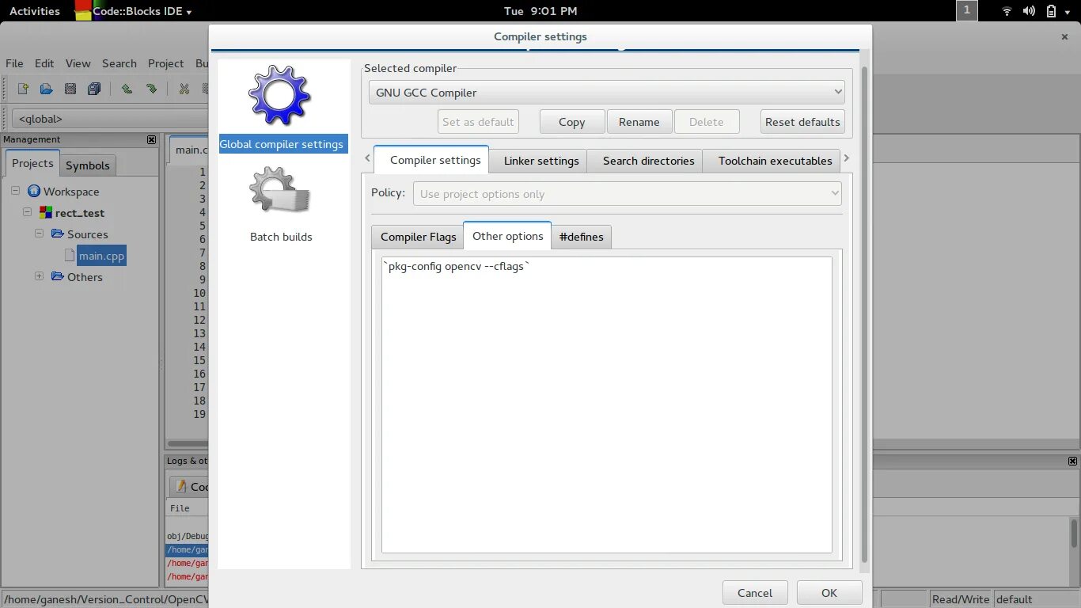Screen dimensions: 1081x608
Task: Open File menu
Action: (14, 63)
